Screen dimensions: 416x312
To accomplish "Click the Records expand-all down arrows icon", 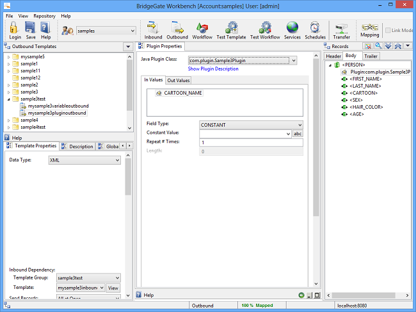I will click(x=388, y=46).
